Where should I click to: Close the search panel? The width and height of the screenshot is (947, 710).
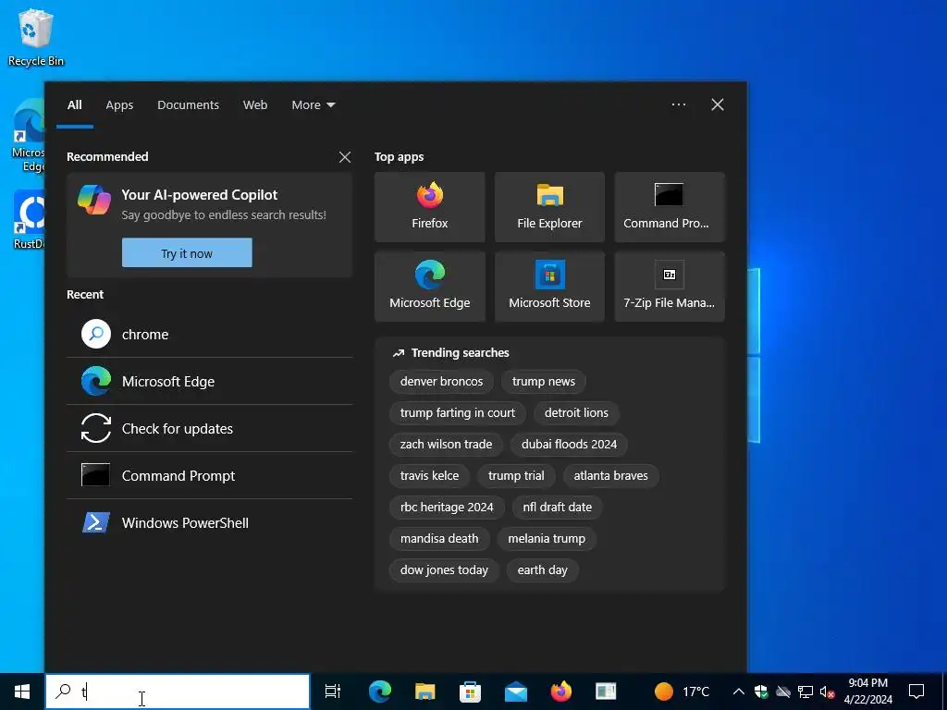[x=718, y=104]
